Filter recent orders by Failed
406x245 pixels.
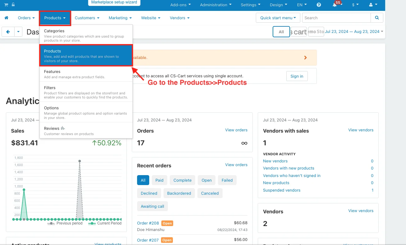point(227,180)
